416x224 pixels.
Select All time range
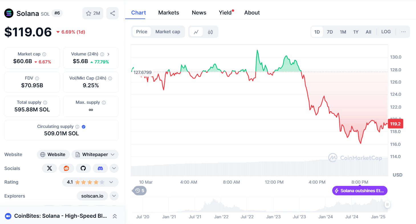click(x=368, y=32)
